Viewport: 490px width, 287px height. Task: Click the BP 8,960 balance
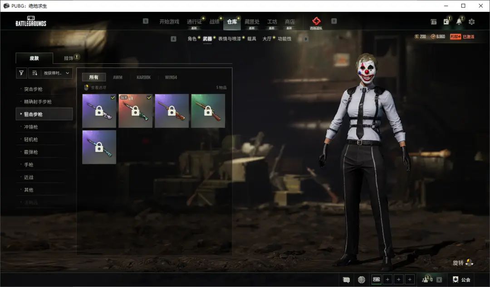coord(438,37)
